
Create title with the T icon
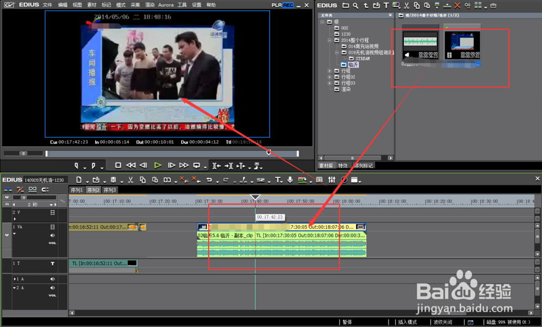[278, 179]
